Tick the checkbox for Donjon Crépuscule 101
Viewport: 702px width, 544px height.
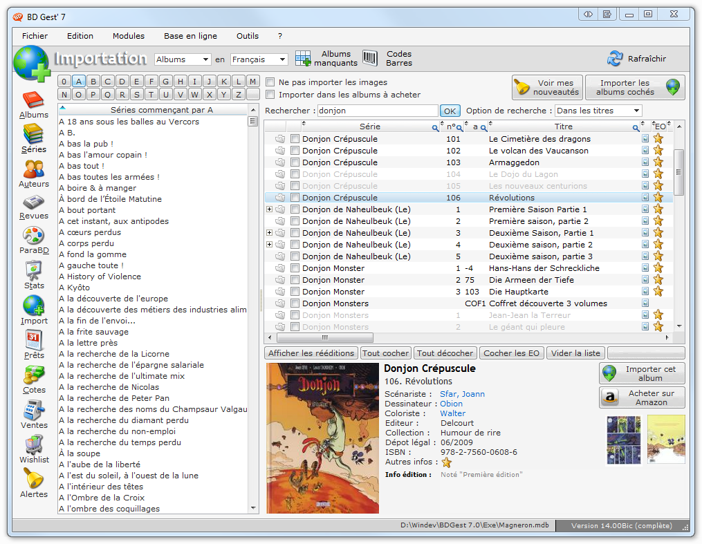coord(295,139)
